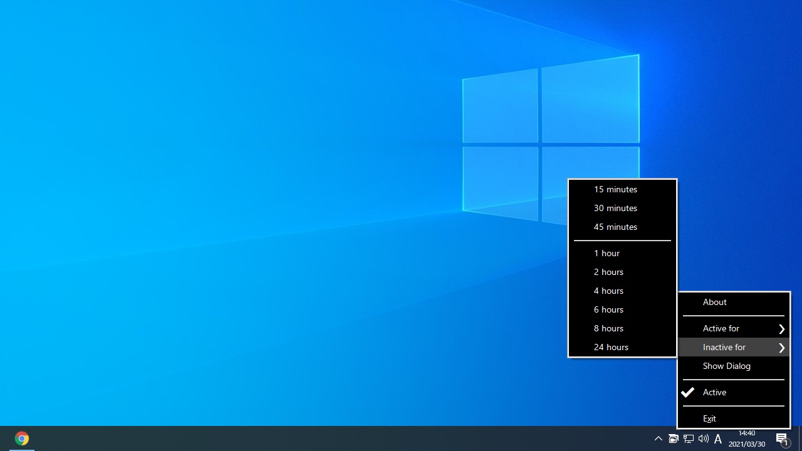Choose 4 hours from submenu

tap(622, 291)
